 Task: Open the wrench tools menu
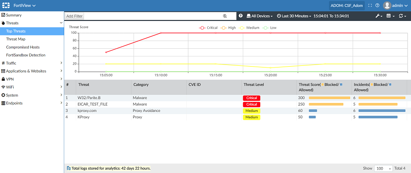[x=379, y=16]
